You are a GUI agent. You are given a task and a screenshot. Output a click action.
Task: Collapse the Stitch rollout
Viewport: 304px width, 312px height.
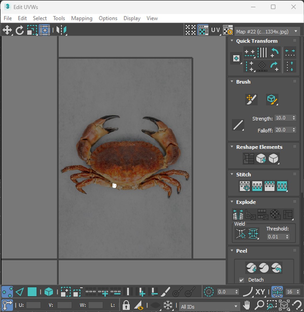pyautogui.click(x=232, y=174)
